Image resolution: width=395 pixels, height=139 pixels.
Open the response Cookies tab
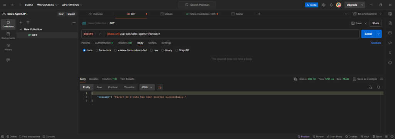(x=94, y=79)
